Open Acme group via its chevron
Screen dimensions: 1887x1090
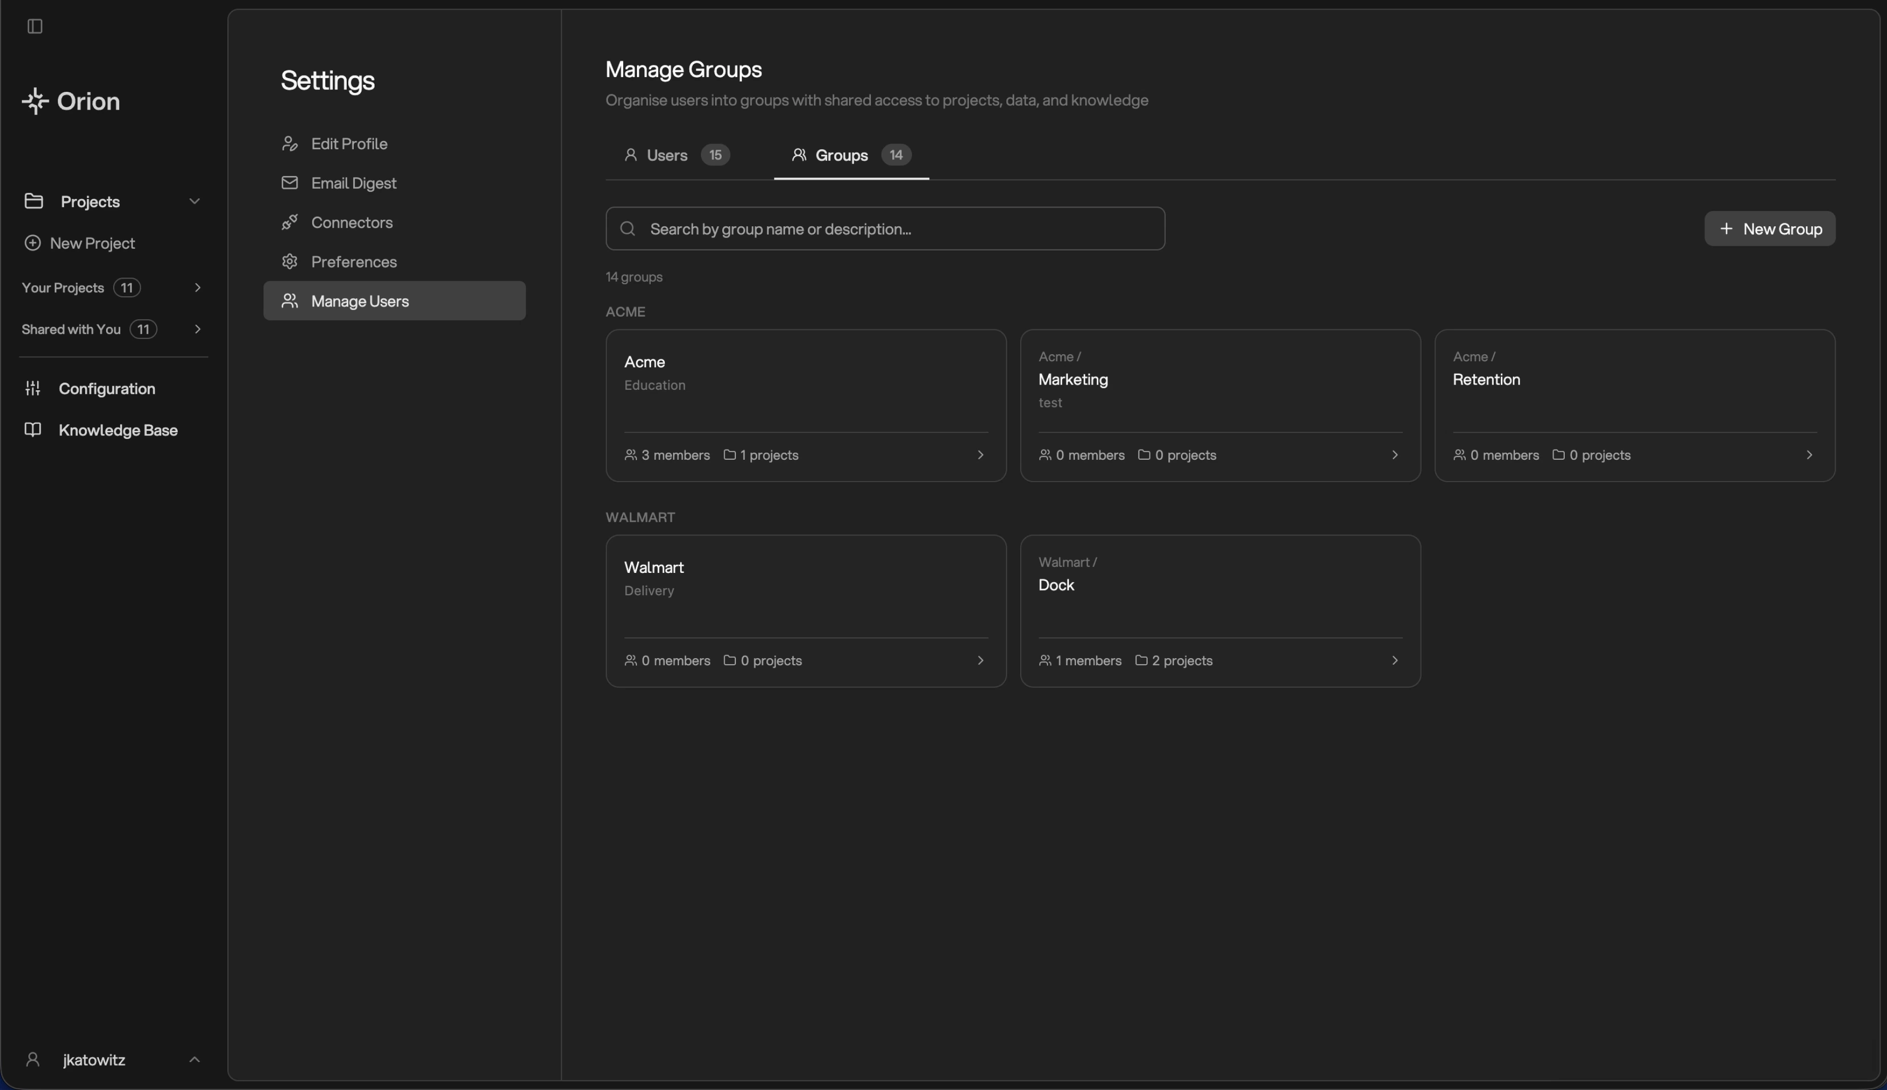coord(981,454)
